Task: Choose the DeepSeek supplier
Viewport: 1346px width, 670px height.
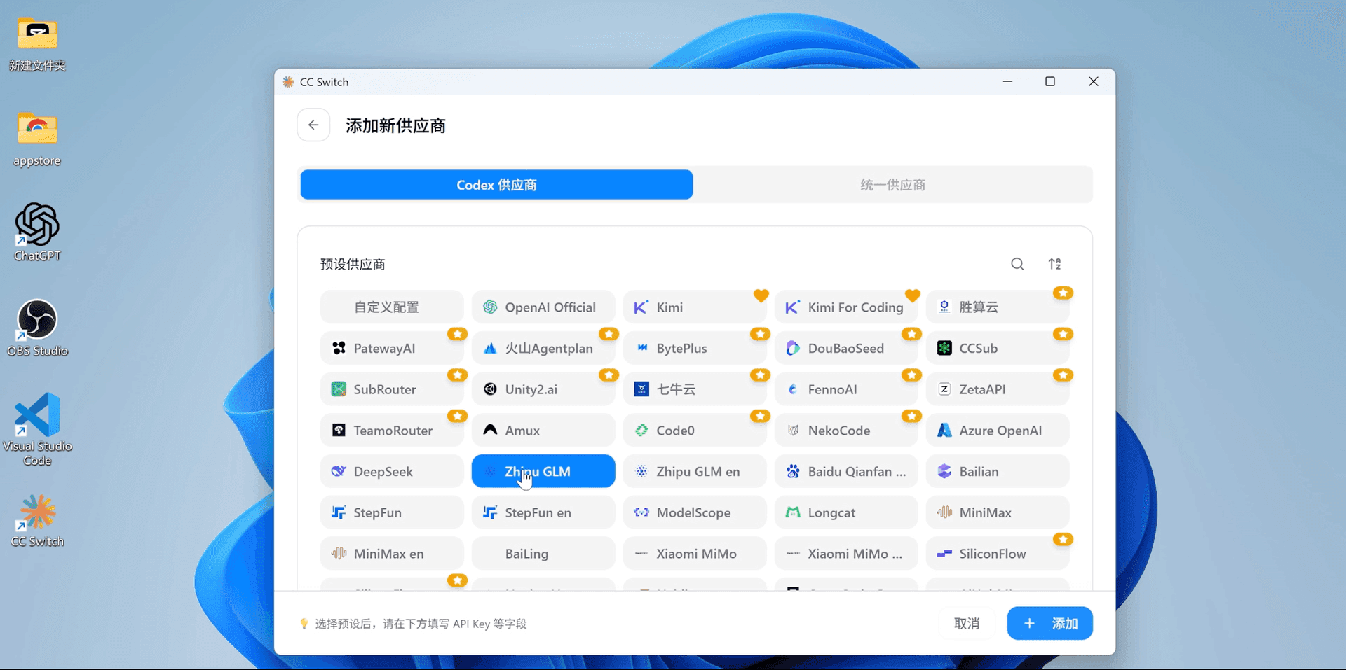Action: (x=392, y=472)
